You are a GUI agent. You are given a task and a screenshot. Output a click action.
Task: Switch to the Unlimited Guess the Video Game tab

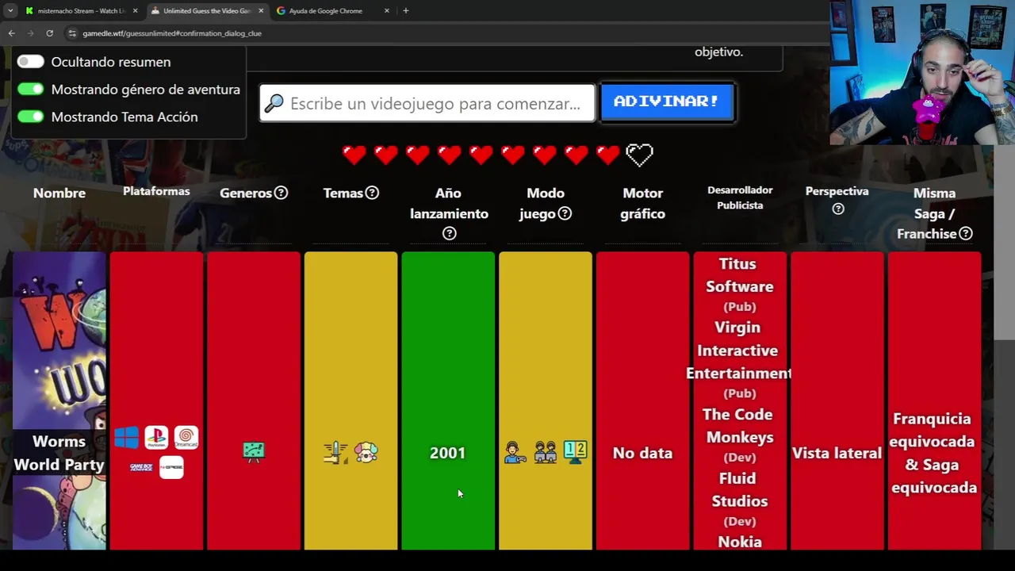point(208,11)
